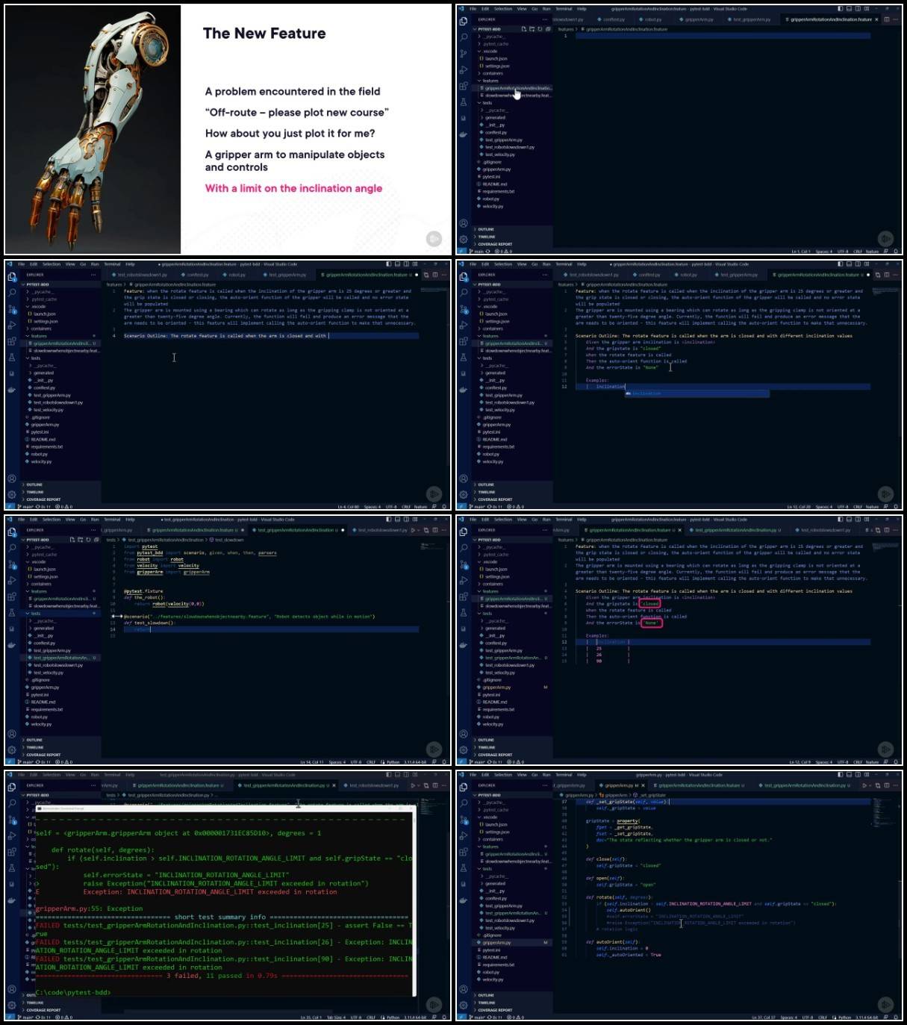Click 'def rotate(self, degrees):' in gripperArm.py code frame
907x1025 pixels.
click(619, 897)
